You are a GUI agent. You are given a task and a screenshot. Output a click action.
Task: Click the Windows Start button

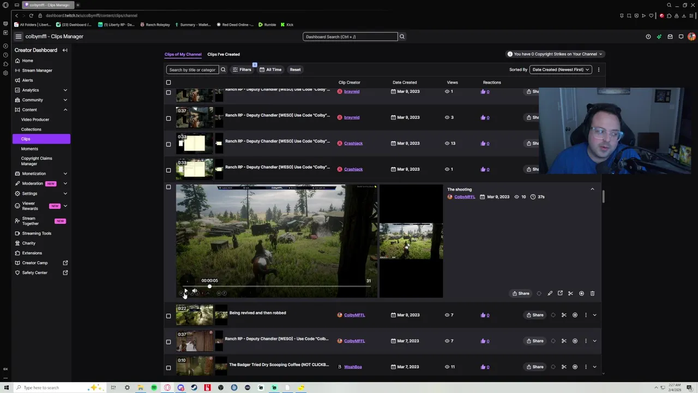tap(6, 388)
